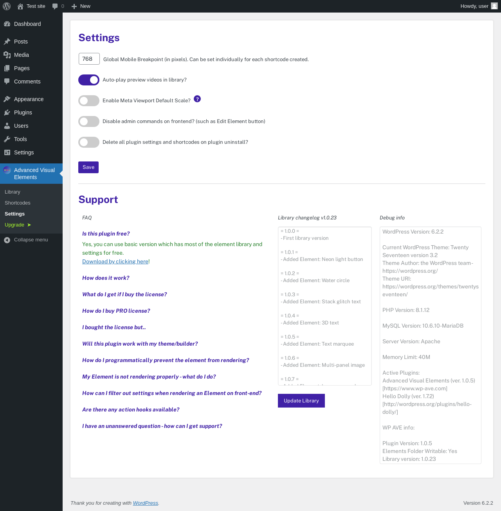Click the Comments icon in sidebar

tap(7, 82)
